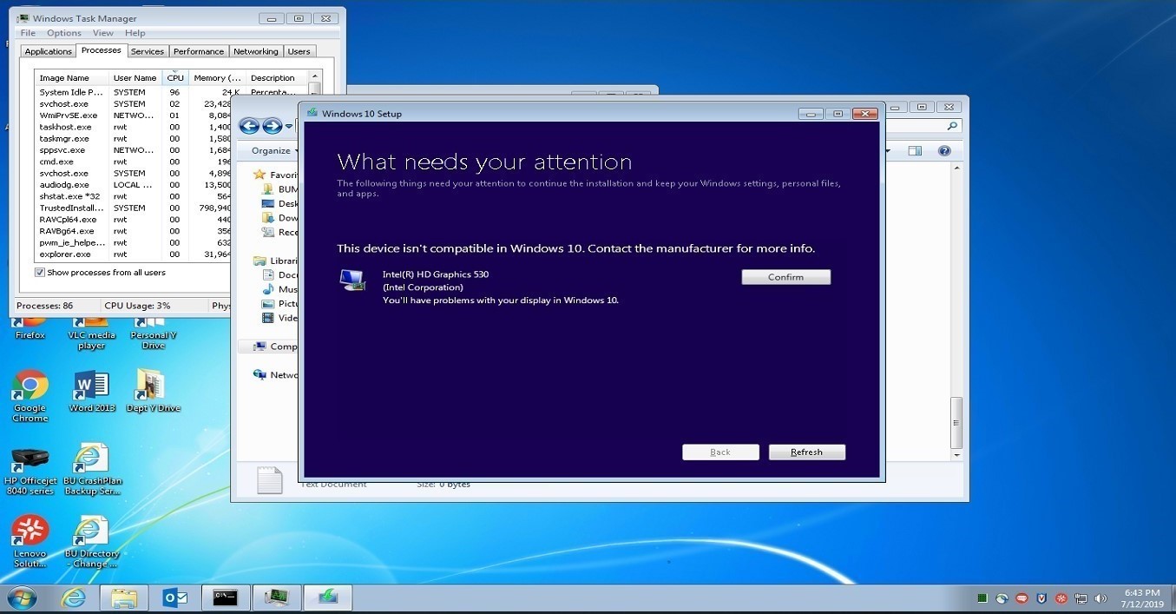Screen dimensions: 1176x614
Task: Click the Explorer scrollbar down arrow
Action: [956, 454]
